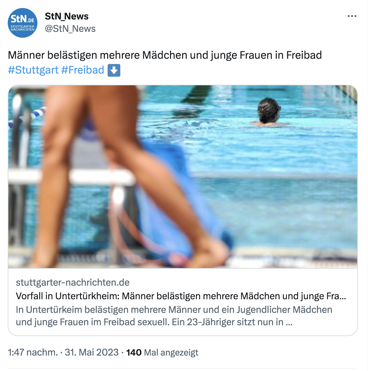Click the stuttgarter-nachrichten.de domain text

click(x=73, y=282)
